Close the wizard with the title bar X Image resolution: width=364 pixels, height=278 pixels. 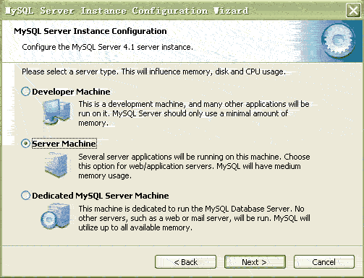[x=353, y=11]
